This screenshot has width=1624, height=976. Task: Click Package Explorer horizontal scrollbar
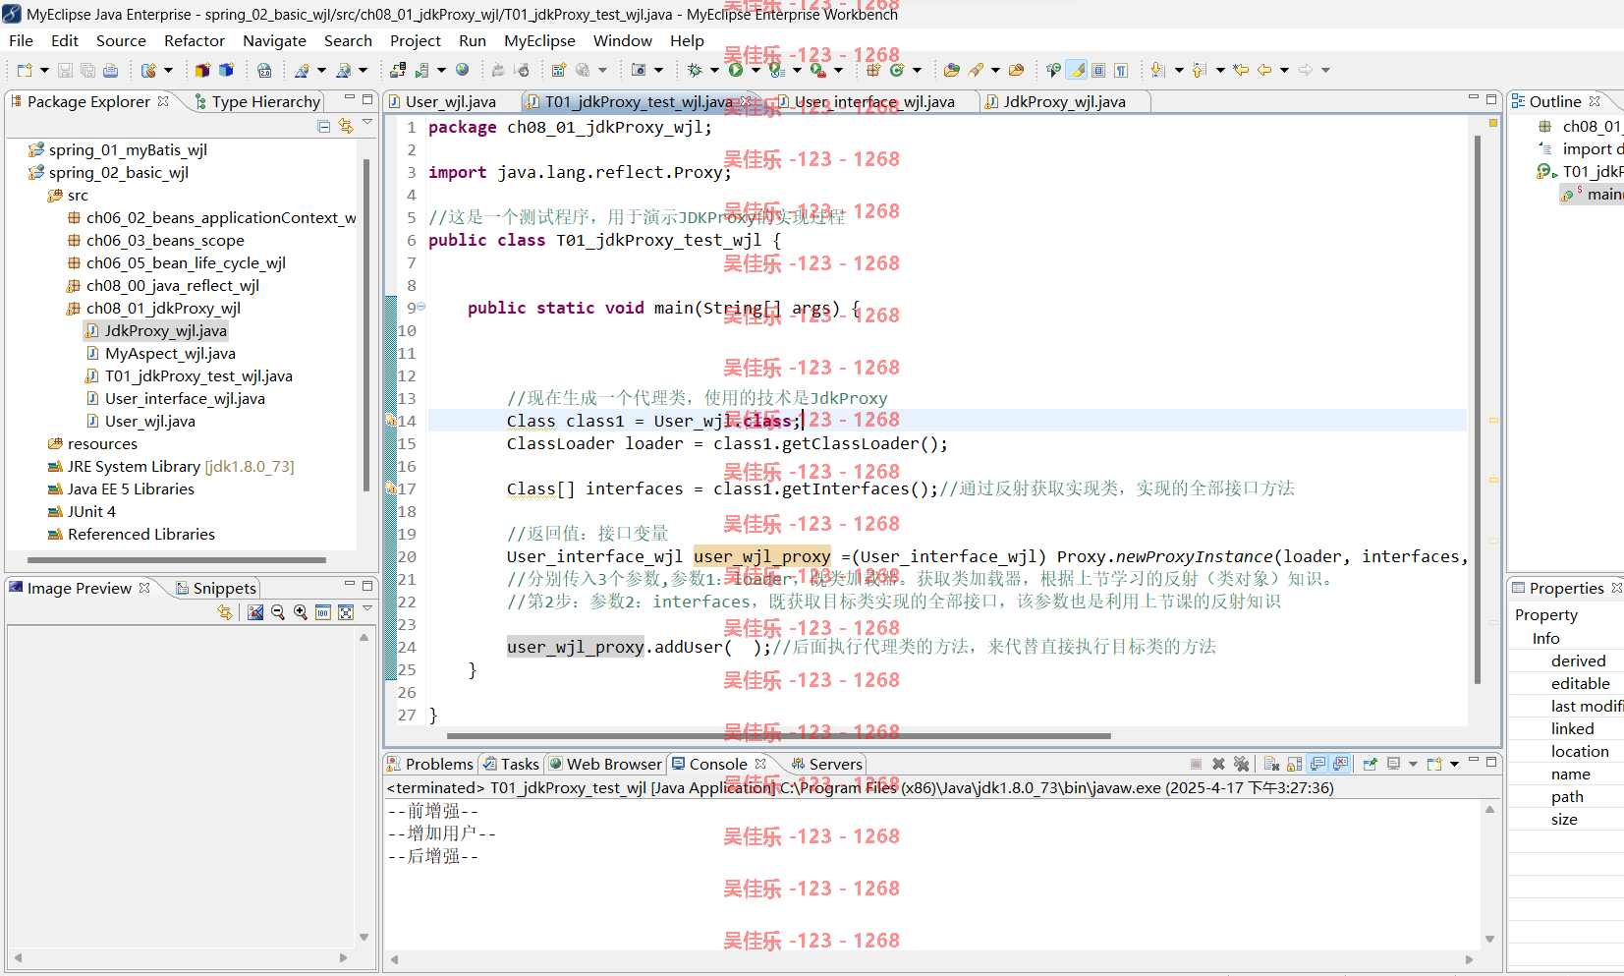pyautogui.click(x=177, y=560)
